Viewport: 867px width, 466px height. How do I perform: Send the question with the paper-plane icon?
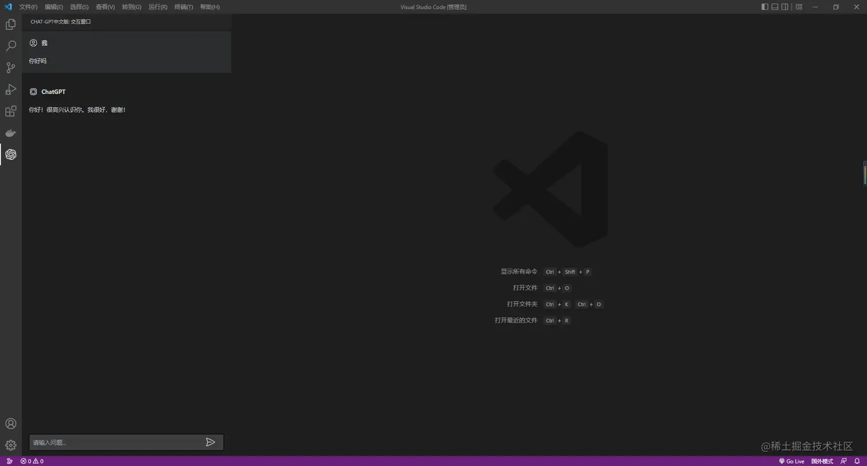pos(210,442)
